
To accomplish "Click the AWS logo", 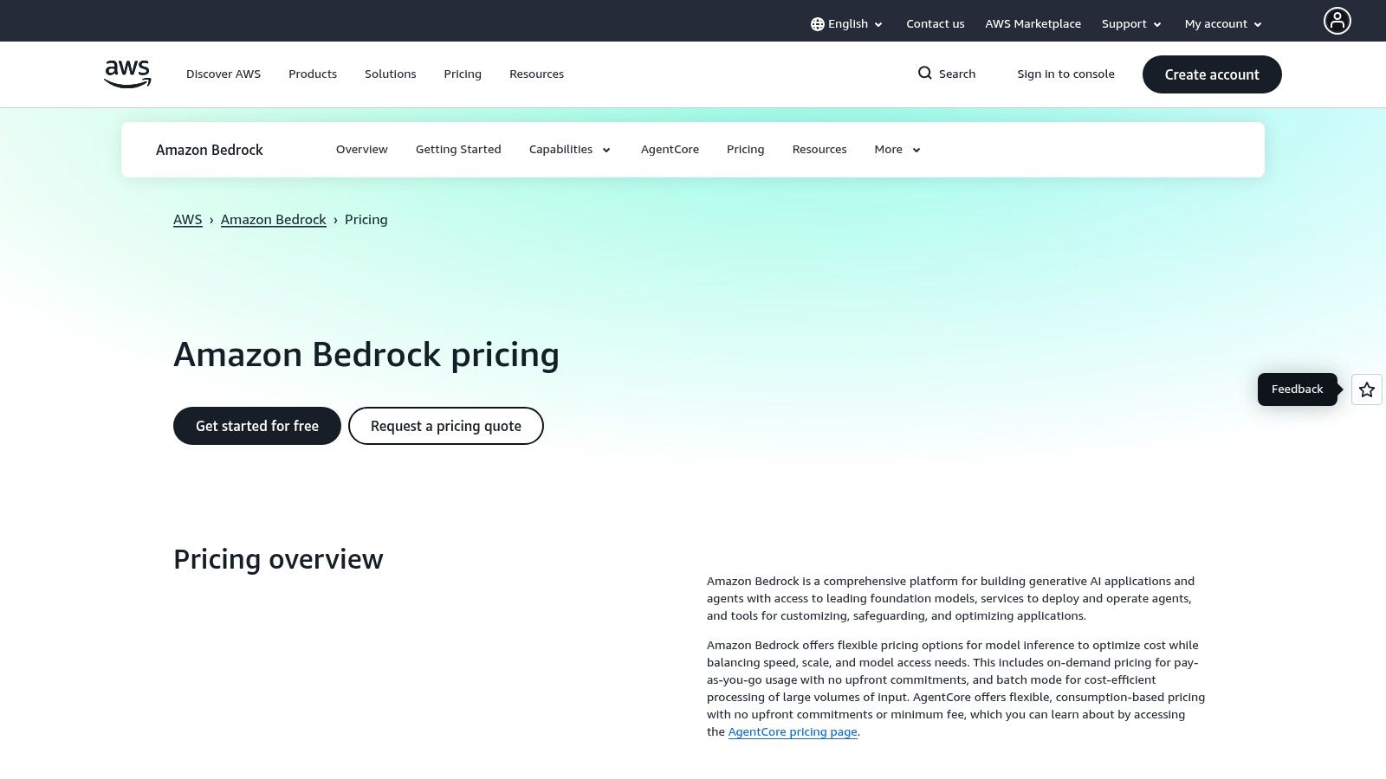I will pos(126,74).
